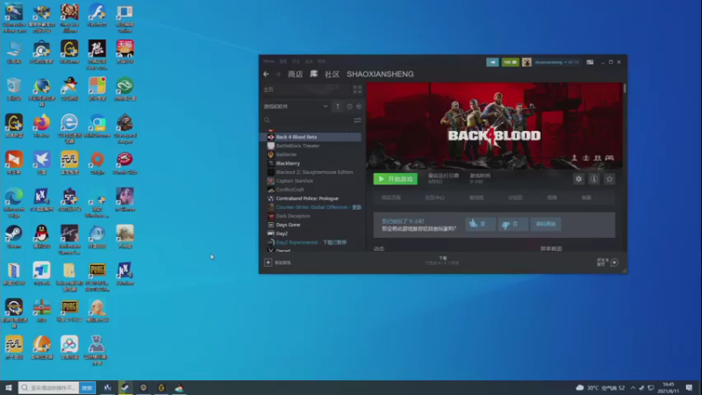Select the Steam desktop shortcut
702x395 pixels.
click(x=14, y=237)
